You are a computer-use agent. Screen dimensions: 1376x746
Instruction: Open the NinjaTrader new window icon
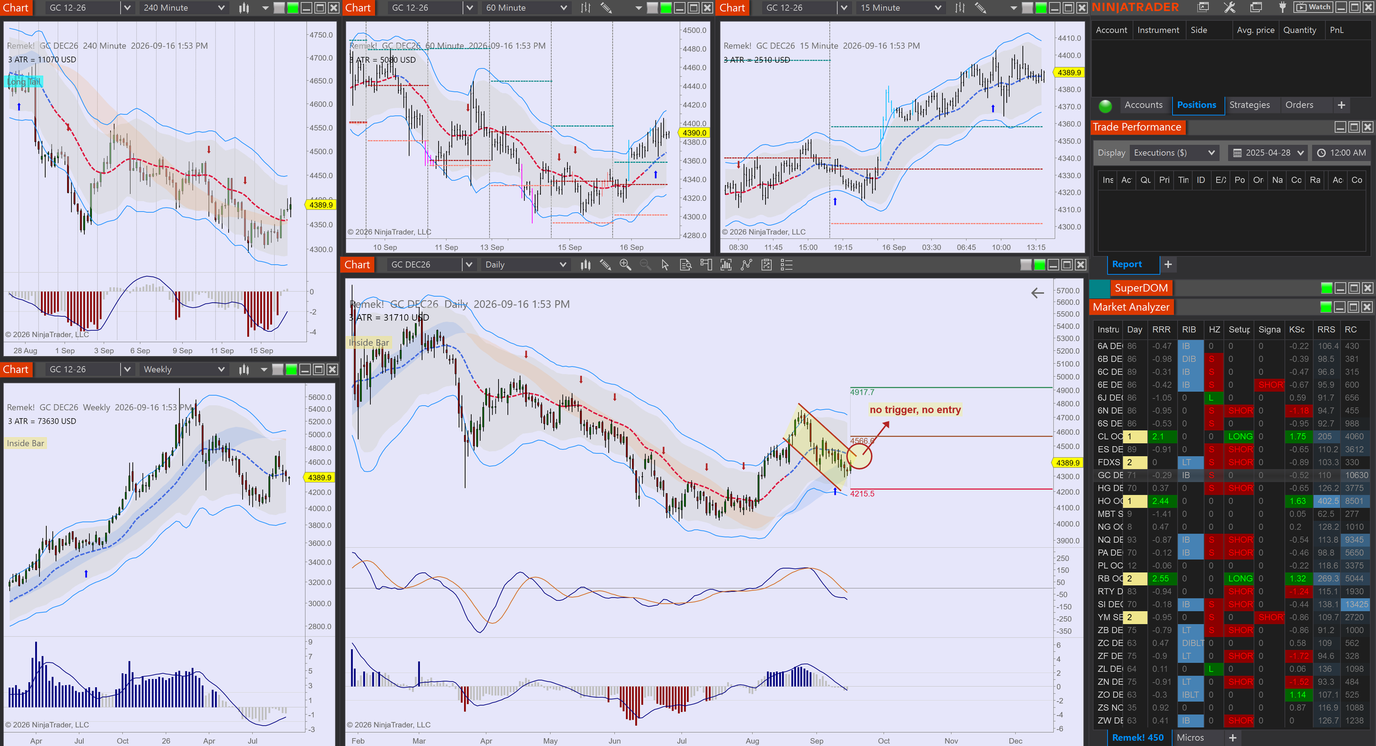1204,7
